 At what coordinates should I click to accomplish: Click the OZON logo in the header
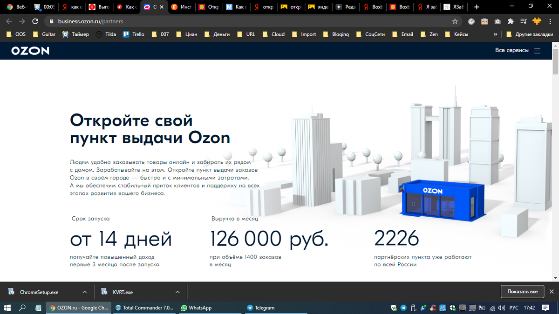(30, 50)
